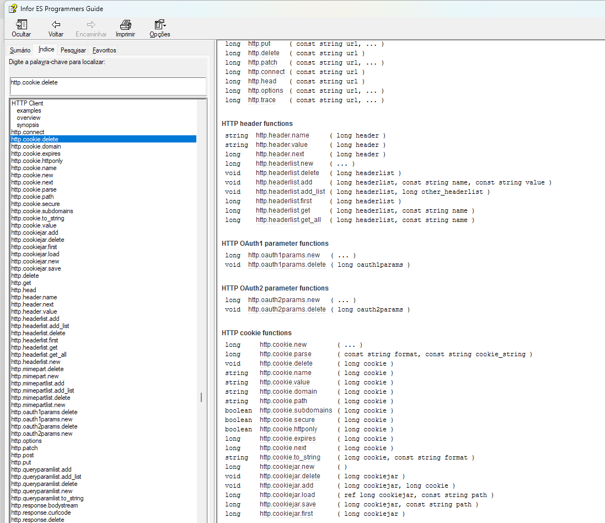605x523 pixels.
Task: Open the http.headerlist.add_list link in content
Action: point(291,192)
